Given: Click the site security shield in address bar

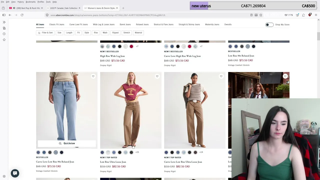Looking at the screenshot, I should [x=47, y=15].
